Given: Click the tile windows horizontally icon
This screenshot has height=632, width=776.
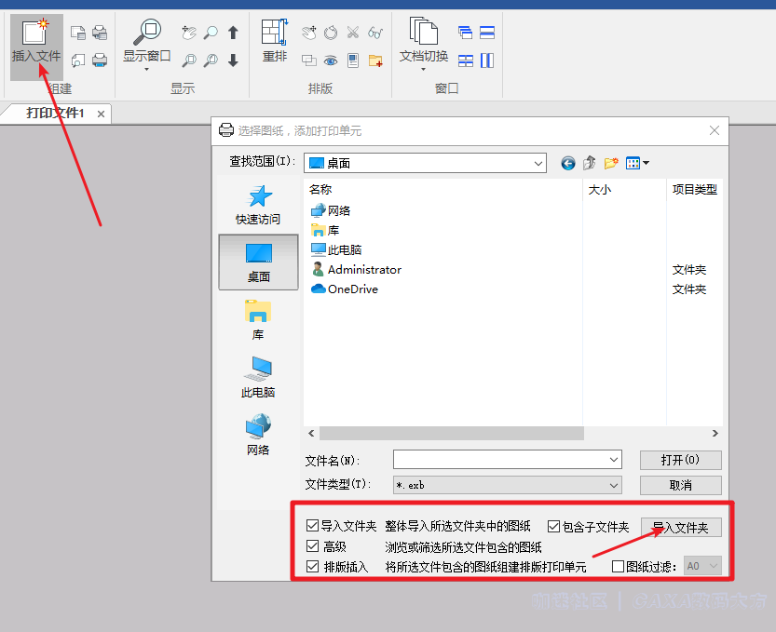Looking at the screenshot, I should tap(487, 33).
